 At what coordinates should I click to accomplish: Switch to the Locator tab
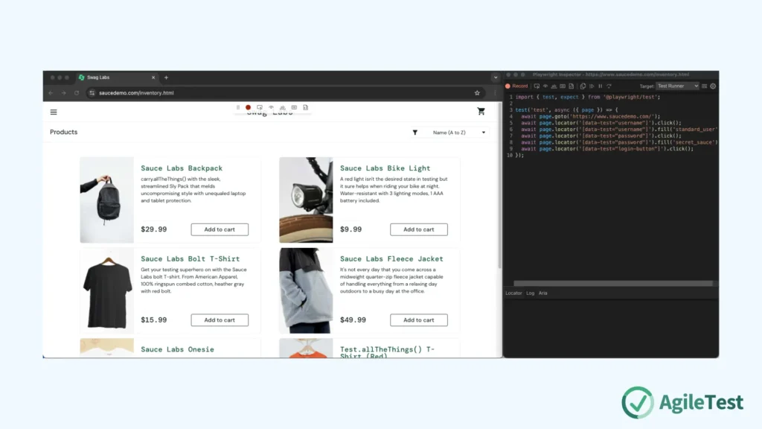pyautogui.click(x=513, y=293)
